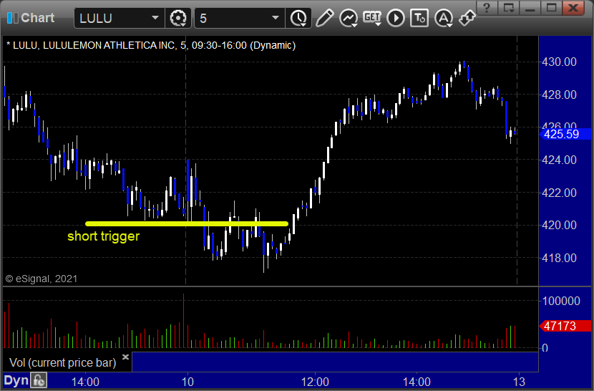Select the T text tool icon
Screen dimensions: 594x391
419,18
